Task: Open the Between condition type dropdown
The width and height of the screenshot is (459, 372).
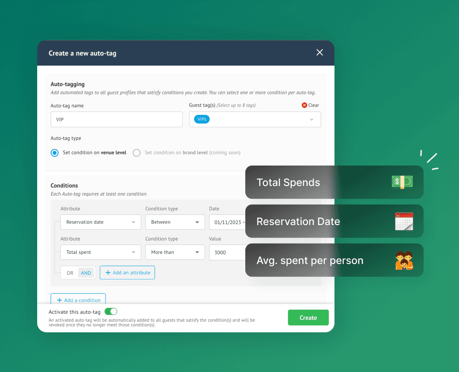Action: pos(175,222)
